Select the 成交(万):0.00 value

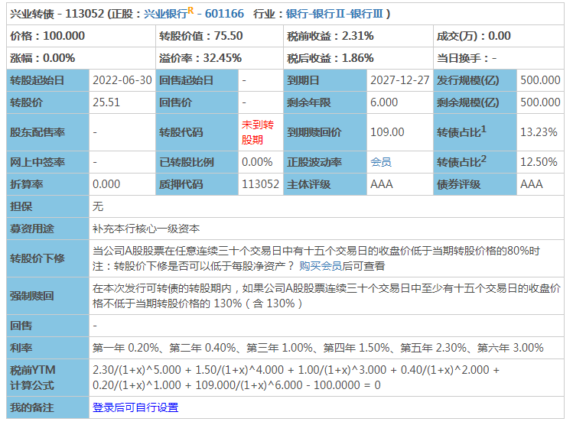(x=474, y=36)
